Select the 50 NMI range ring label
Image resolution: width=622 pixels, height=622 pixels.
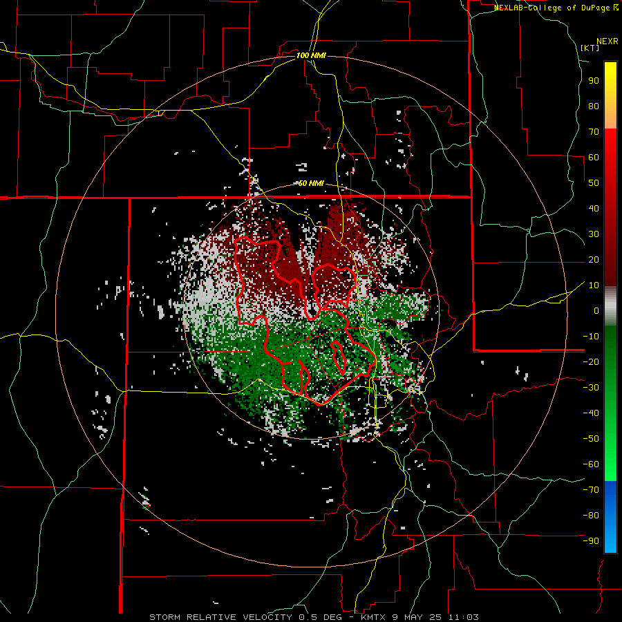point(311,183)
